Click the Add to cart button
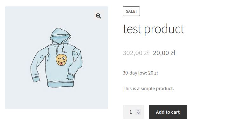This screenshot has height=122, width=228. tap(168, 112)
